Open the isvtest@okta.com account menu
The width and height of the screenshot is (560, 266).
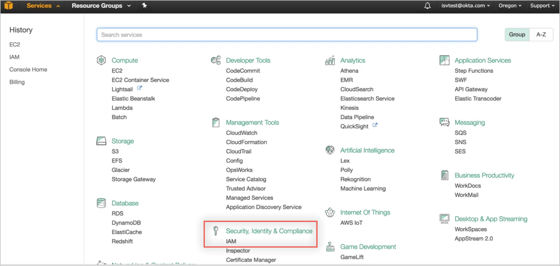coord(466,6)
